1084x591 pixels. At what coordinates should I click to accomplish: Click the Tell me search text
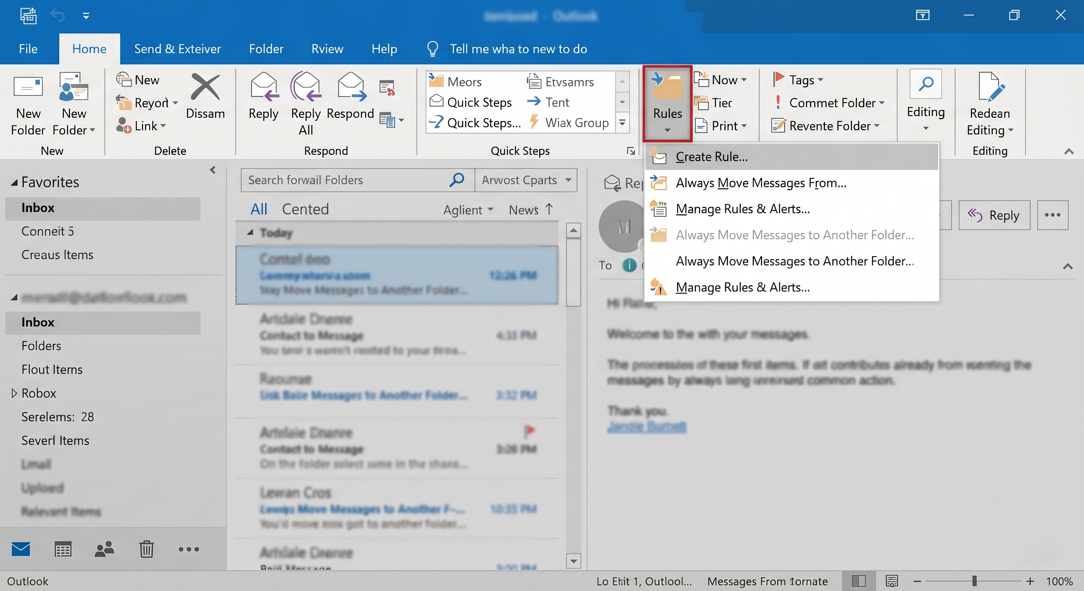point(518,49)
